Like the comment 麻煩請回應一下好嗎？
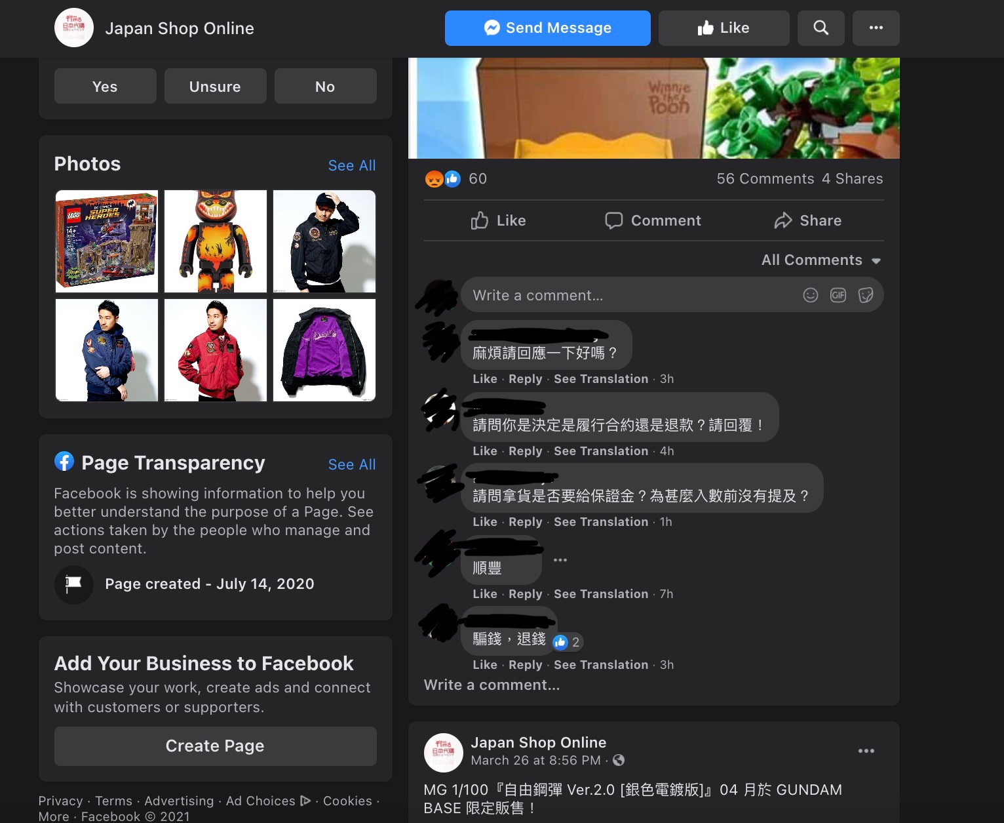This screenshot has width=1004, height=823. pos(485,379)
